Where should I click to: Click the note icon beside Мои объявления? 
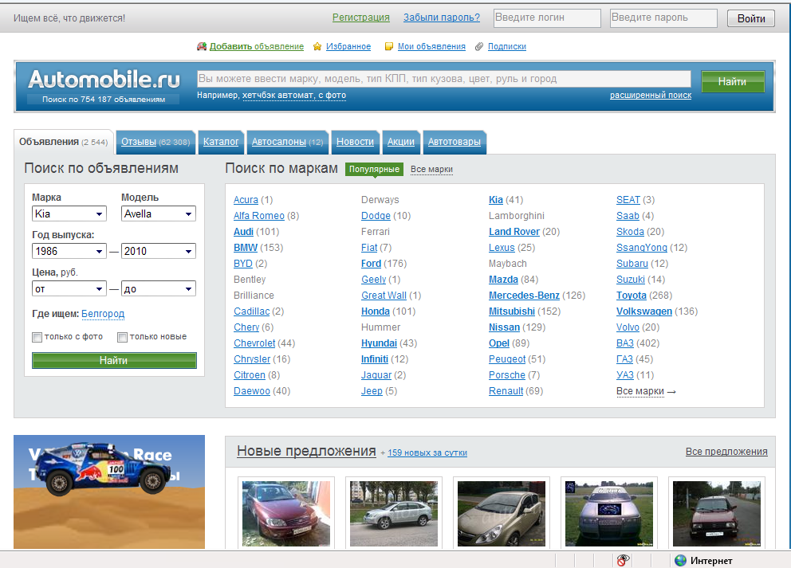click(x=389, y=46)
